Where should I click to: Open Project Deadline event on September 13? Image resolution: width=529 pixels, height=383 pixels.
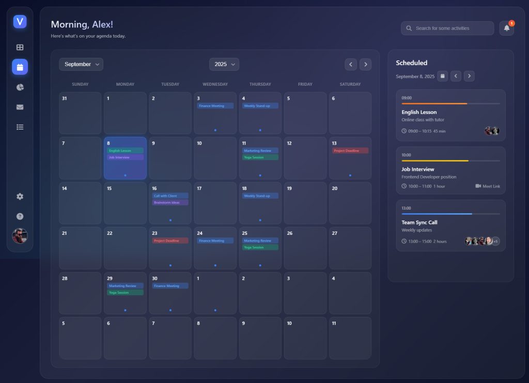pos(350,151)
